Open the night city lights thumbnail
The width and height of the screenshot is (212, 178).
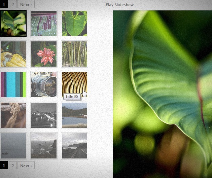coord(44,115)
